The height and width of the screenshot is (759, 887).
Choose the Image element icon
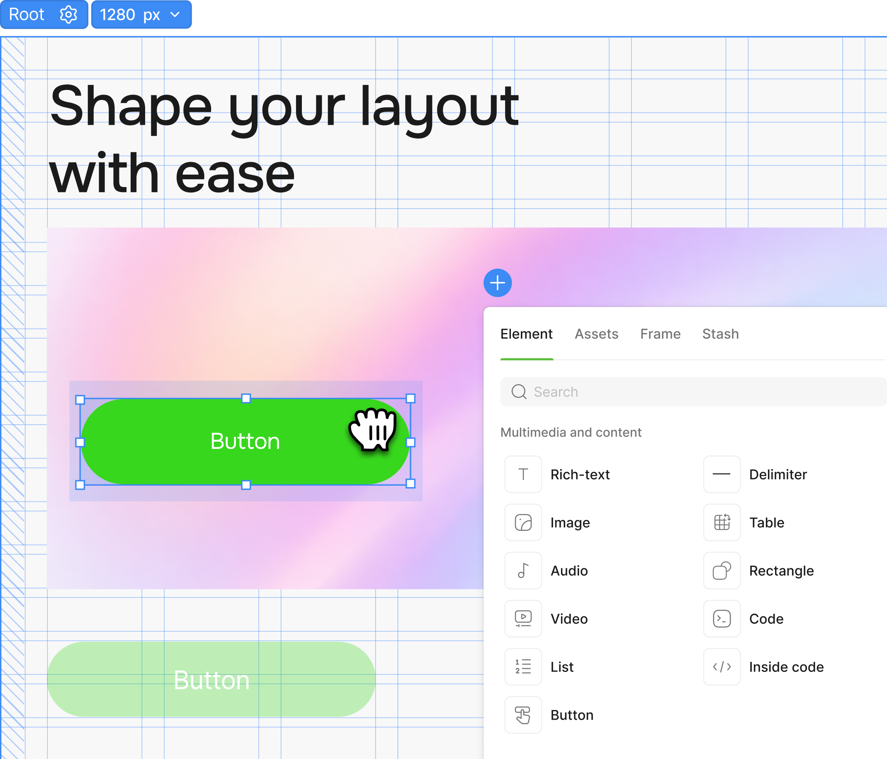coord(523,523)
